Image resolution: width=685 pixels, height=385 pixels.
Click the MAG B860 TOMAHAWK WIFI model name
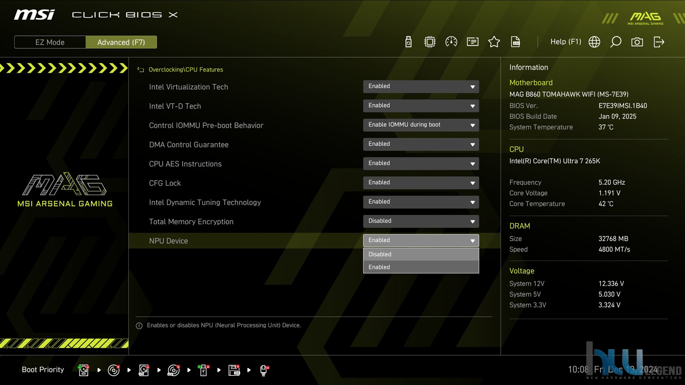click(569, 94)
